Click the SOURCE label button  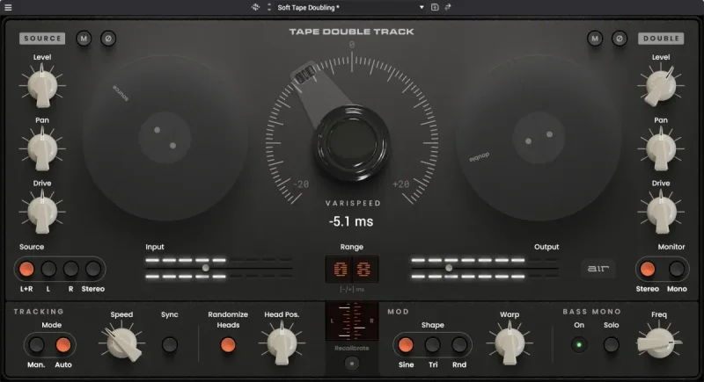[42, 38]
